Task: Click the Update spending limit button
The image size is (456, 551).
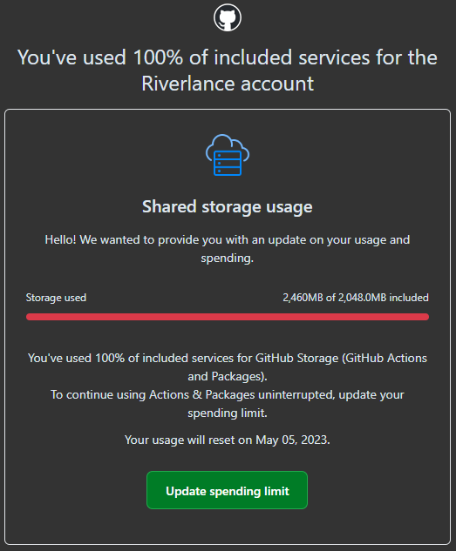Action: [227, 490]
